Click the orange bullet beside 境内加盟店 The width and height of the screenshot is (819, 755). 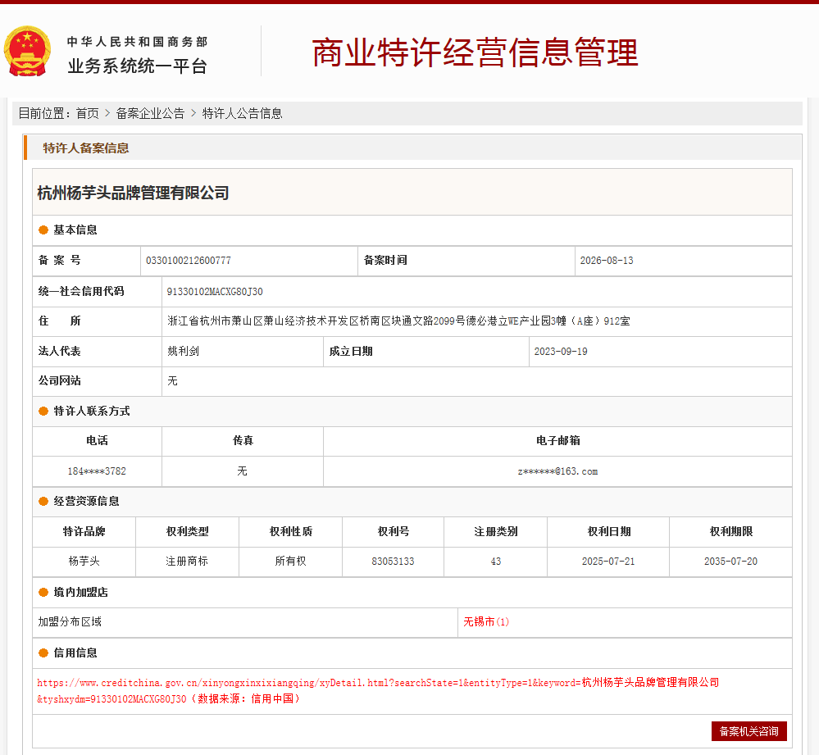[43, 592]
